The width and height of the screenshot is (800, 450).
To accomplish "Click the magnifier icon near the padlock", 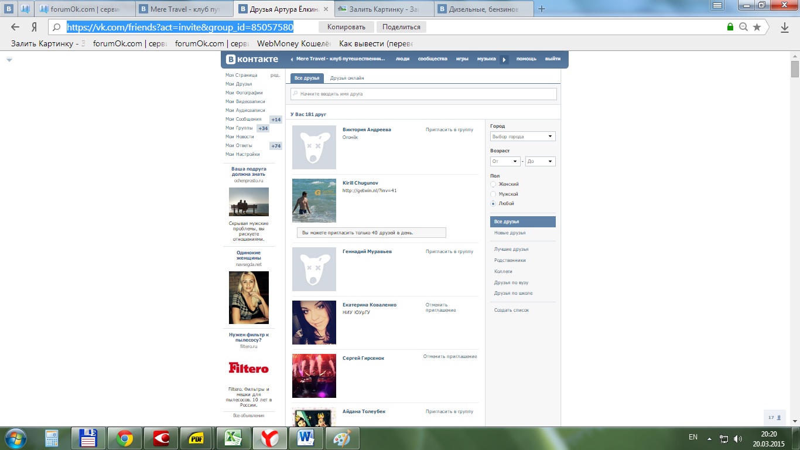I will tap(743, 27).
